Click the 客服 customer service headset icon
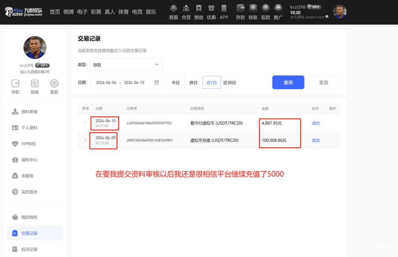This screenshot has width=398, height=257. tap(173, 8)
